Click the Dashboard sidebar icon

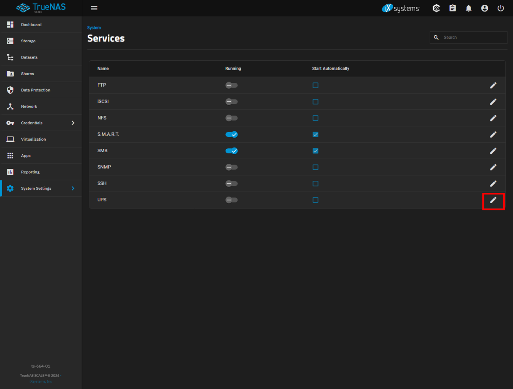coord(10,24)
